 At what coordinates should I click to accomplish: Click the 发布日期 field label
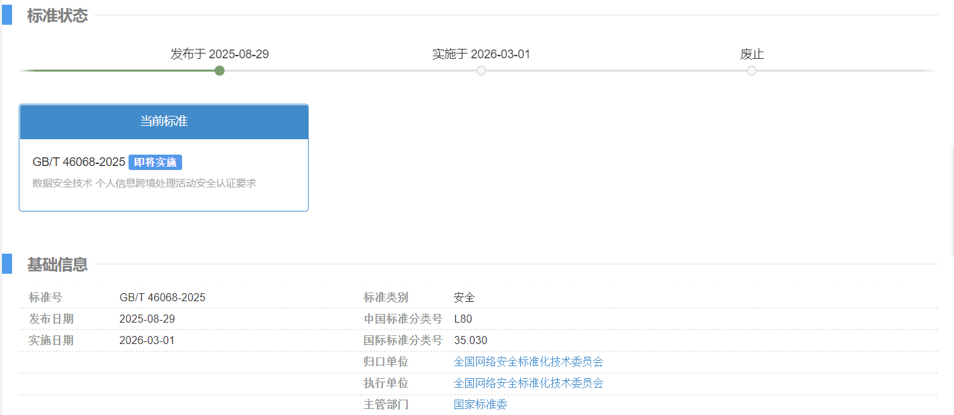pyautogui.click(x=51, y=319)
